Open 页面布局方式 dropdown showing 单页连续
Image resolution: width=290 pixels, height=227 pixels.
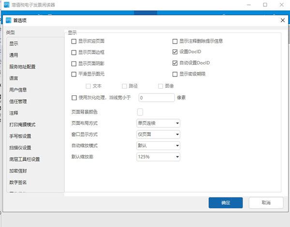click(159, 123)
